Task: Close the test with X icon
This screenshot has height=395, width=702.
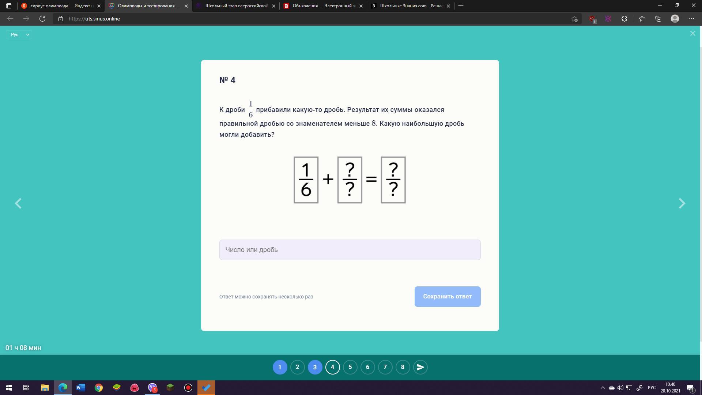Action: pos(692,34)
